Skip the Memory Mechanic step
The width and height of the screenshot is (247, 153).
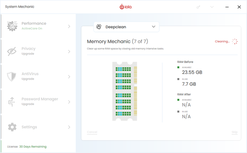(x=234, y=132)
